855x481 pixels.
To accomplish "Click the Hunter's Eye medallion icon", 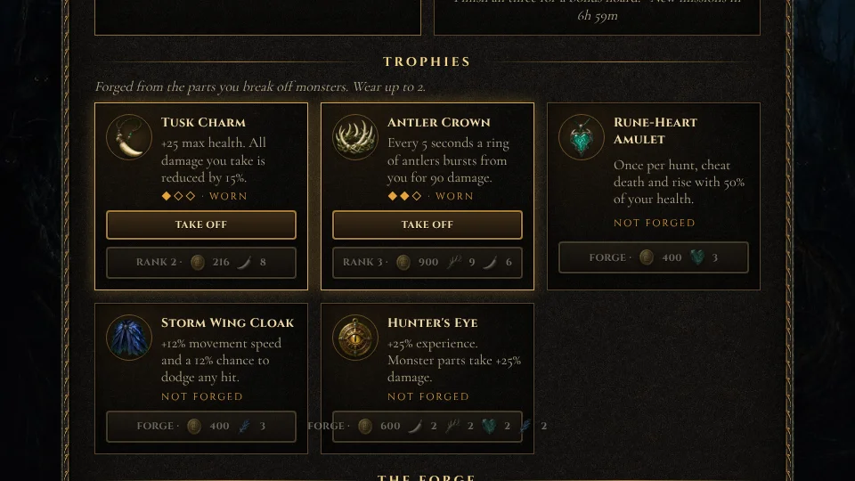I will tap(355, 338).
